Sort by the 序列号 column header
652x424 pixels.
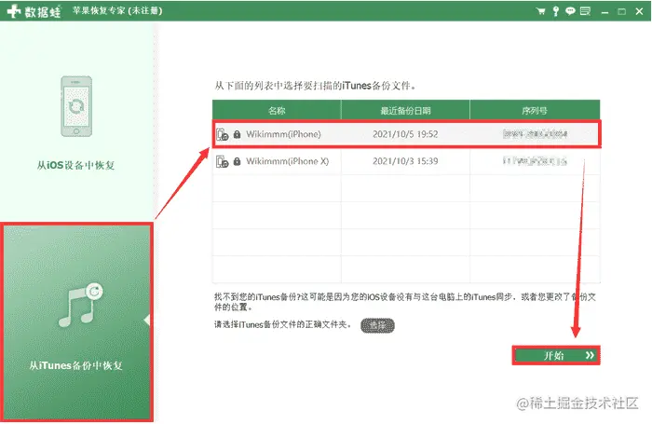coord(535,110)
